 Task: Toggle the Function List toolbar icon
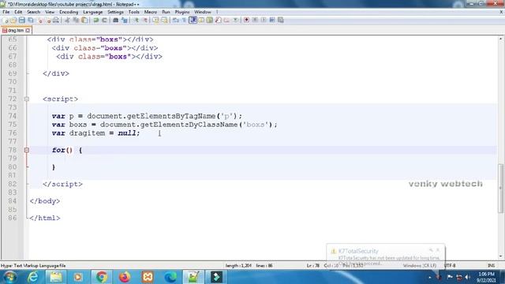click(x=218, y=21)
